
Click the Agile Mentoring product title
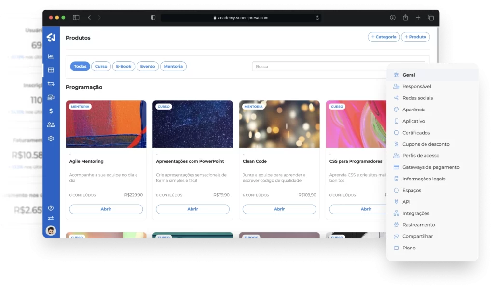(86, 161)
